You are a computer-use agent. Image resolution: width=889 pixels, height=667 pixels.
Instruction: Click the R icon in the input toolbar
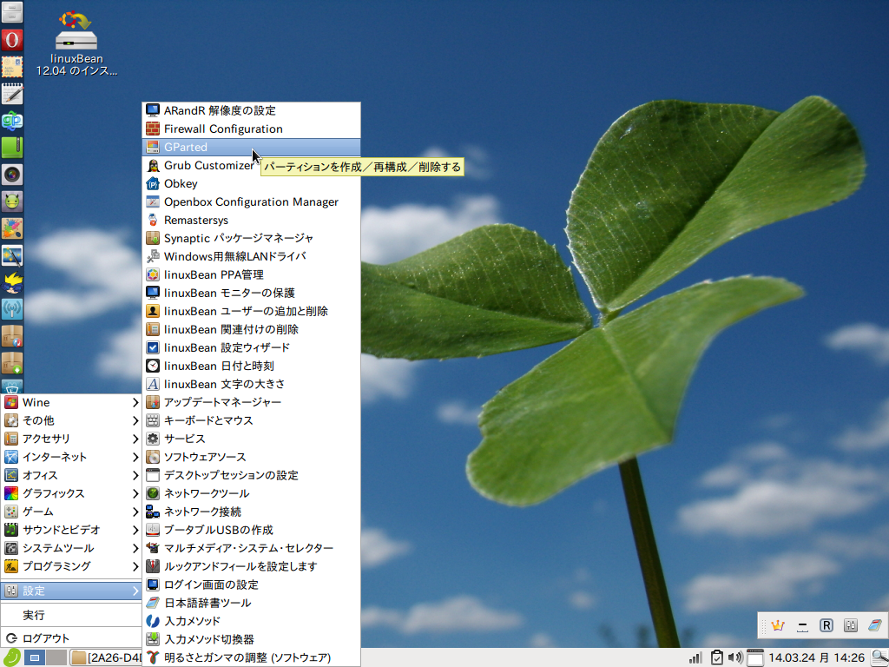(x=826, y=625)
